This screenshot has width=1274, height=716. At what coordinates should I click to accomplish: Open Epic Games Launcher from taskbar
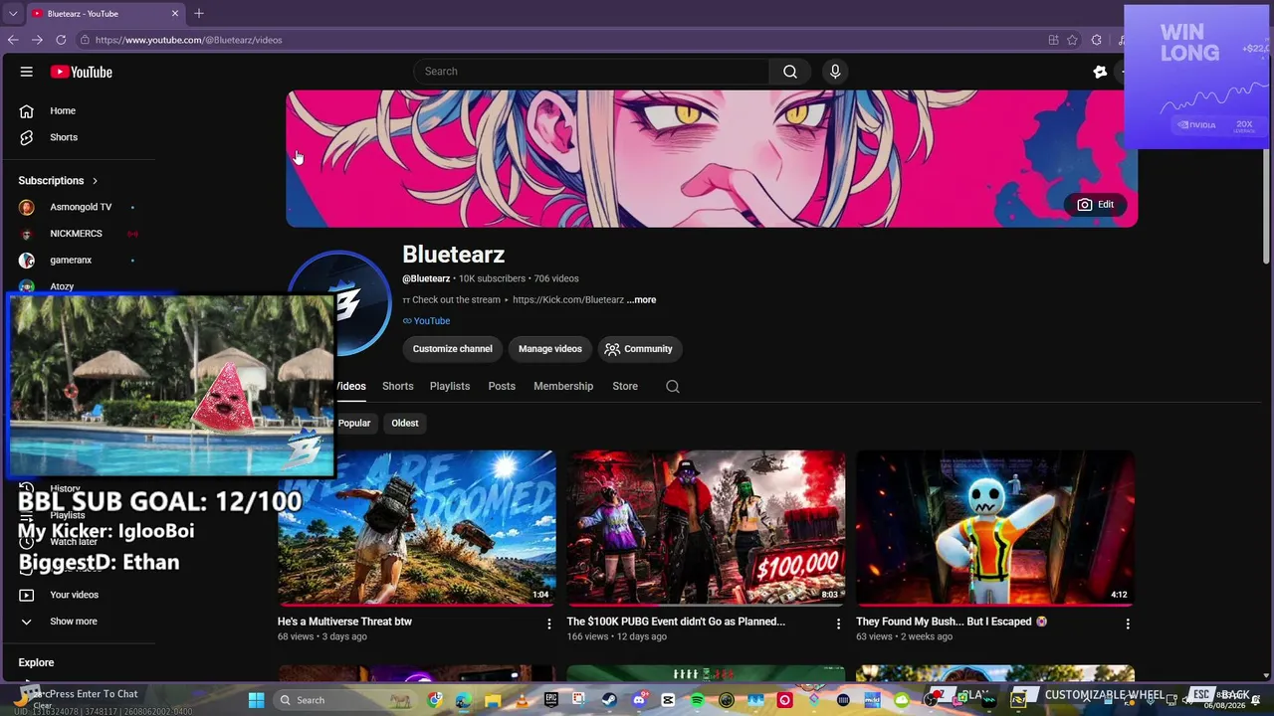pyautogui.click(x=551, y=700)
